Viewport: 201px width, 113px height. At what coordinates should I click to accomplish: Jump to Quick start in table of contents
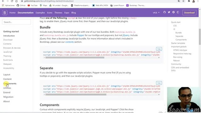176,22
